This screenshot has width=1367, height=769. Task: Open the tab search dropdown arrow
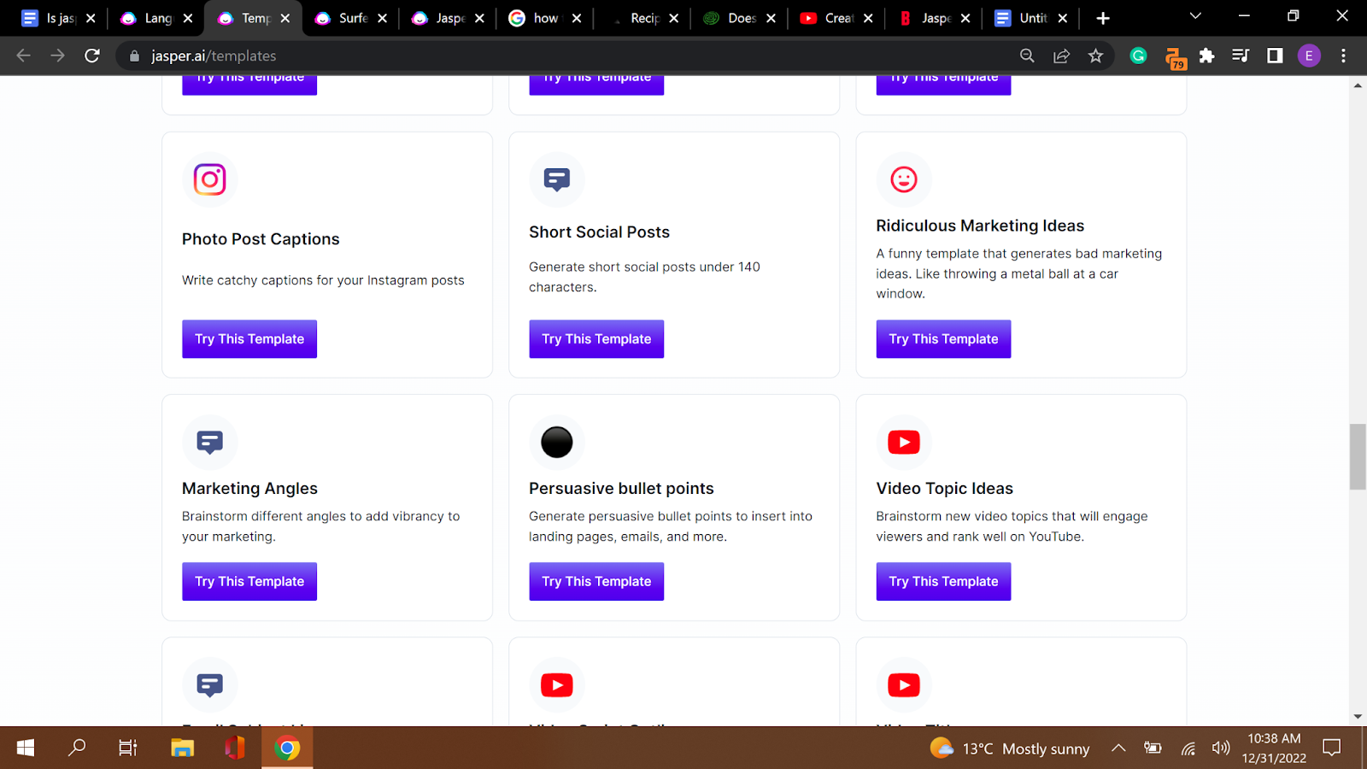click(x=1195, y=16)
